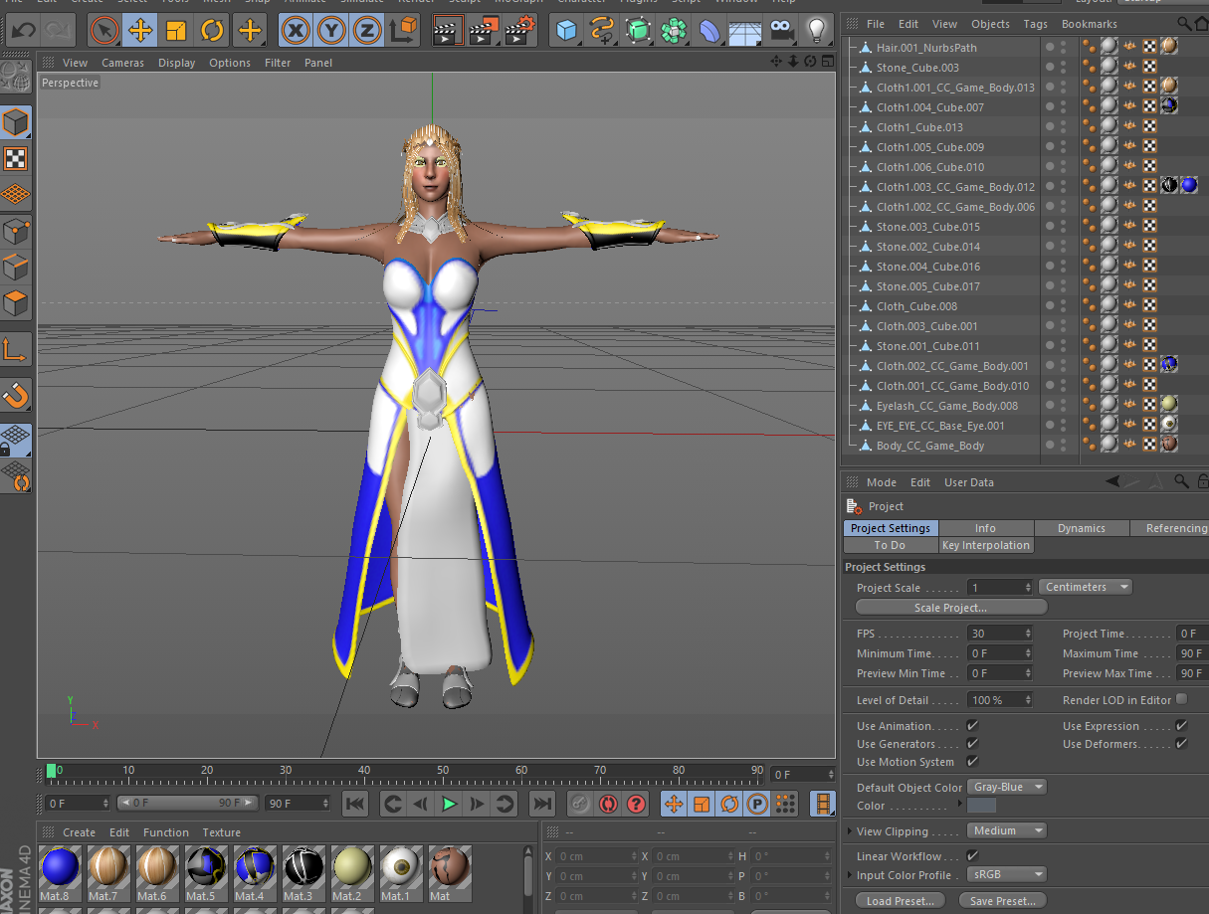Activate the Scale tool
Viewport: 1209px width, 914px height.
176,31
